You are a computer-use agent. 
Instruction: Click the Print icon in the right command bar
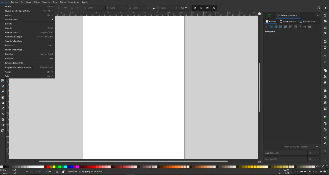tap(325, 33)
